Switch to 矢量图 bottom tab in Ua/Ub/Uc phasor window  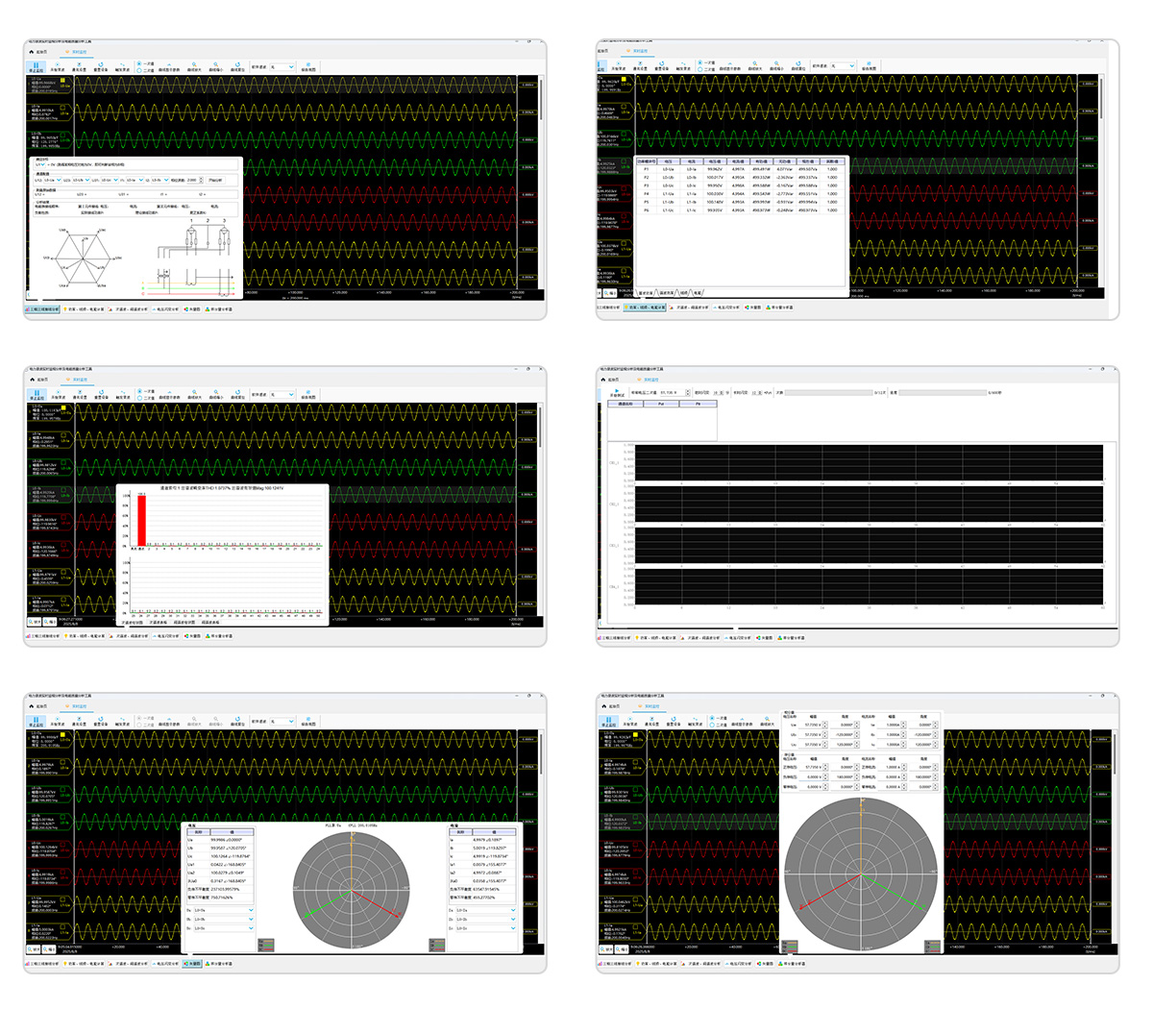192,963
